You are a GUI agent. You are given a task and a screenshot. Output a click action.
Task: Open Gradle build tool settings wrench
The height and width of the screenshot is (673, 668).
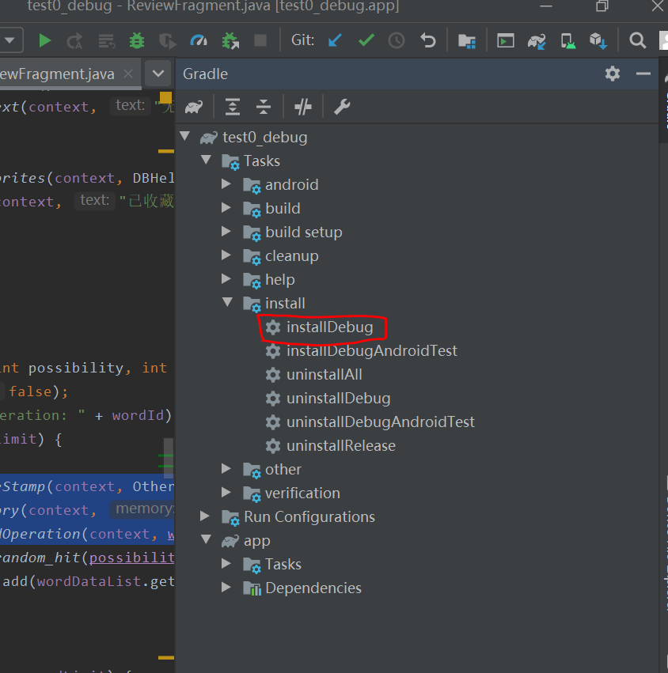[342, 107]
